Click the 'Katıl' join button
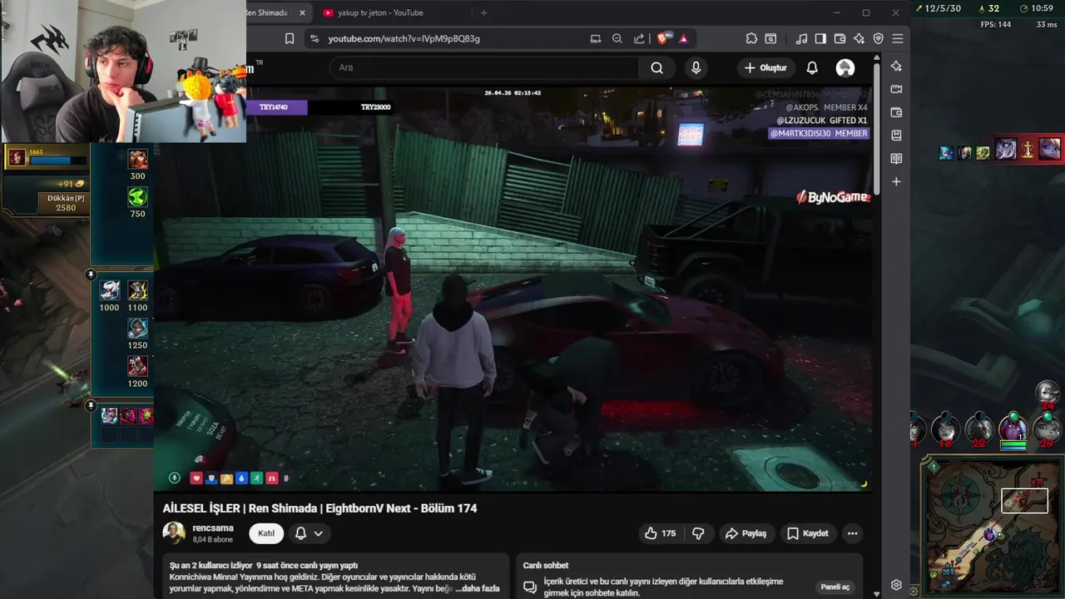Image resolution: width=1065 pixels, height=599 pixels. pos(266,533)
